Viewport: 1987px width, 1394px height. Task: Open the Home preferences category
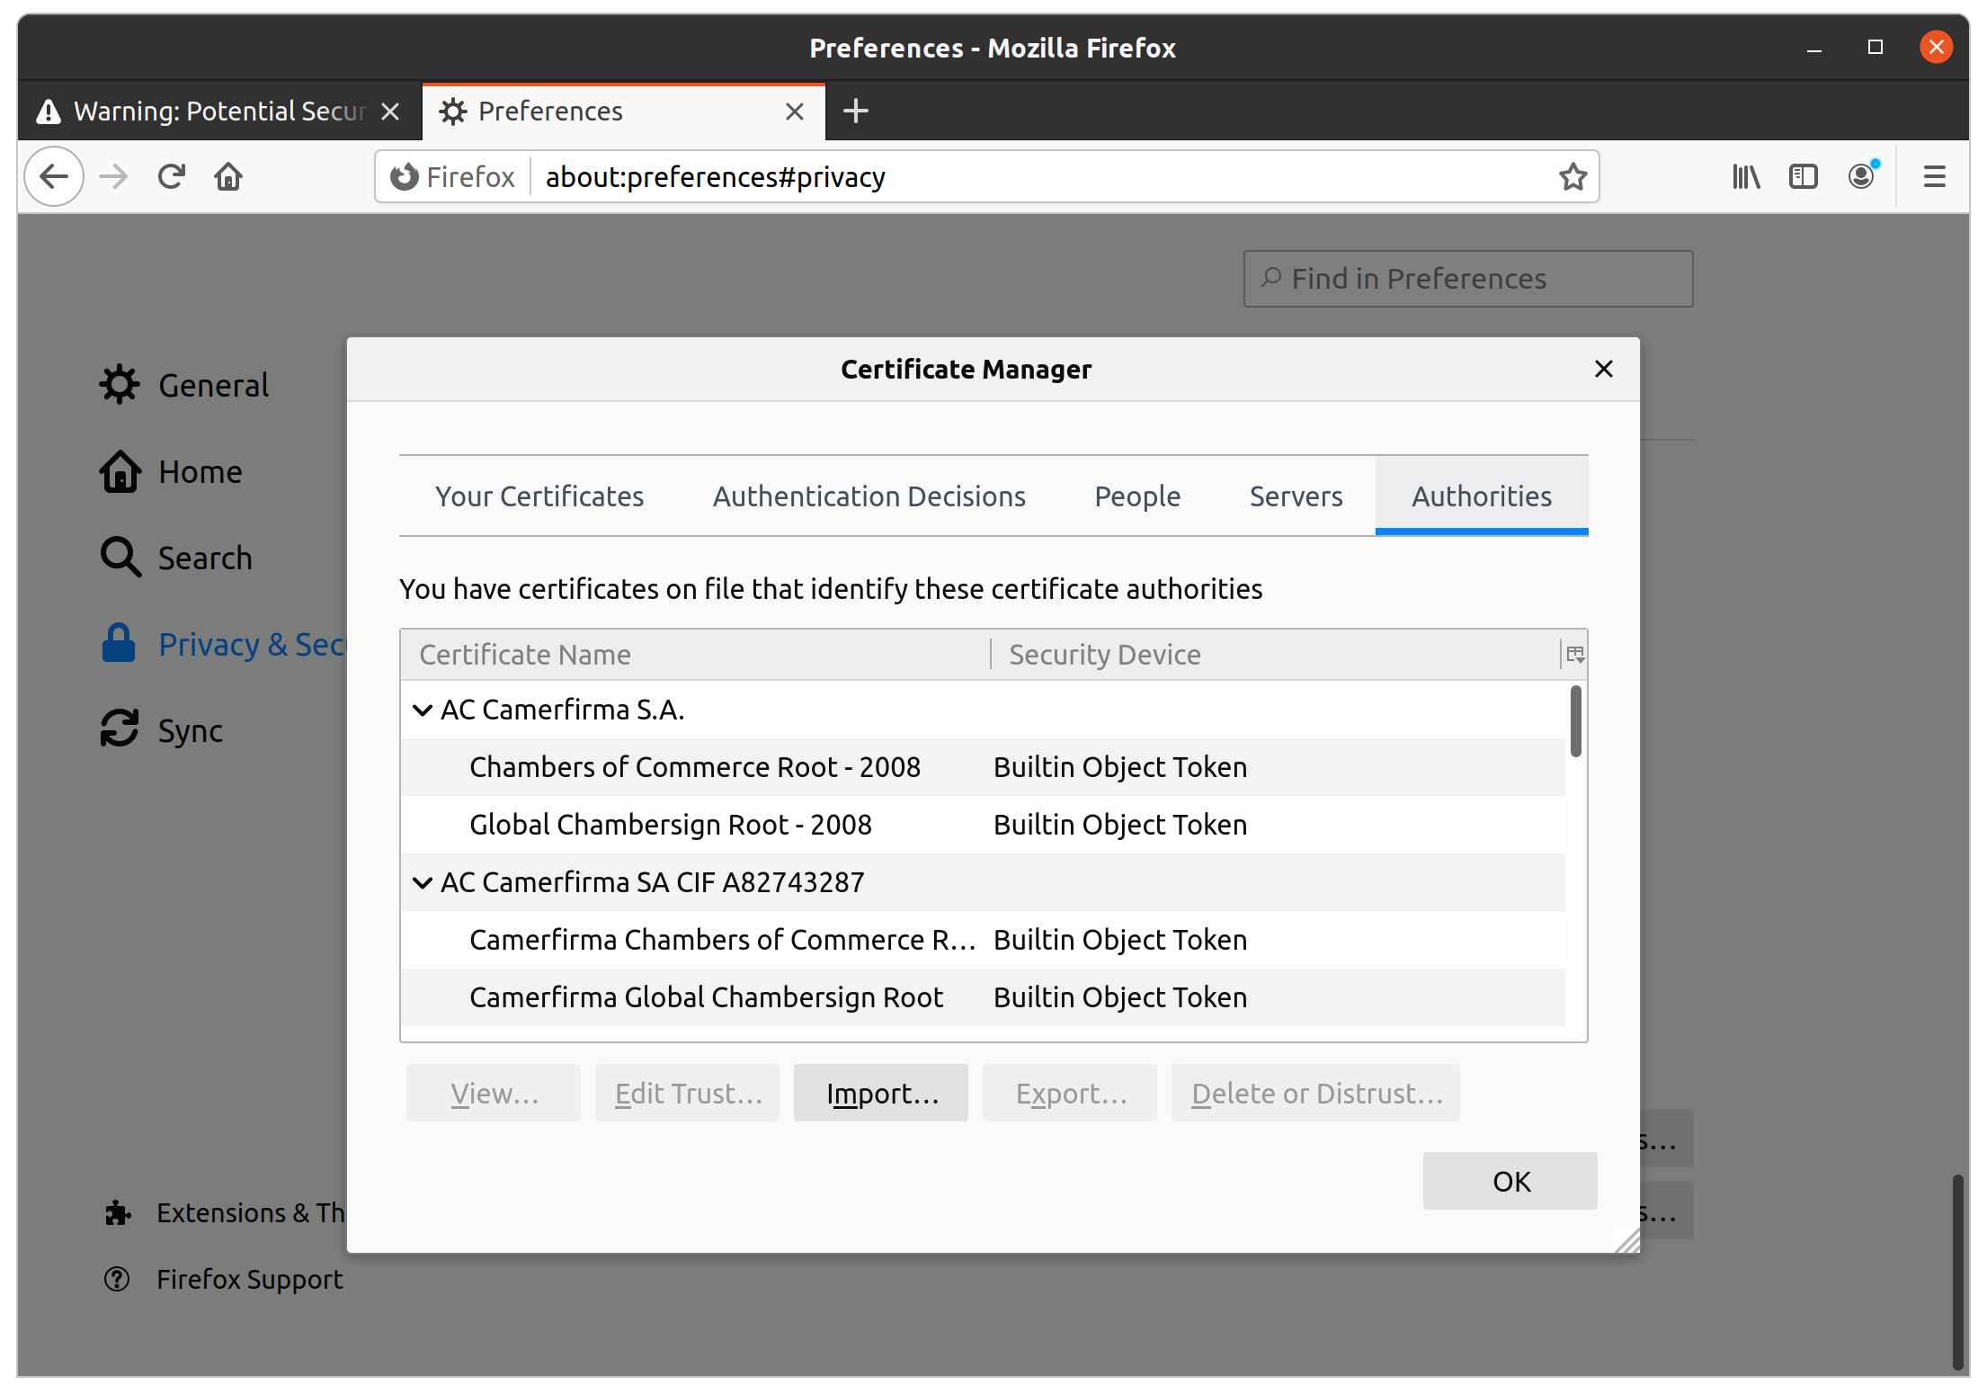click(x=171, y=471)
